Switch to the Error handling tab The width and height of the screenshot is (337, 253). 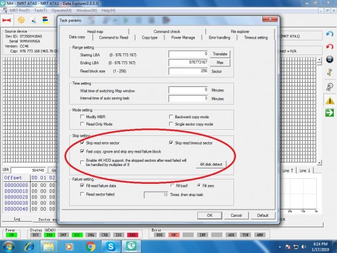219,37
